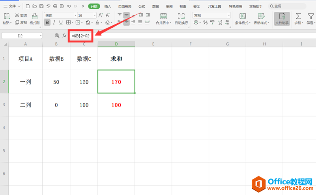Toggle Underline formatting button

click(61, 23)
